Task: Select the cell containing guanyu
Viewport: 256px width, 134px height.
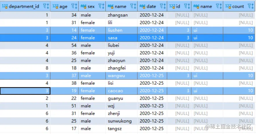Action: click(121, 98)
